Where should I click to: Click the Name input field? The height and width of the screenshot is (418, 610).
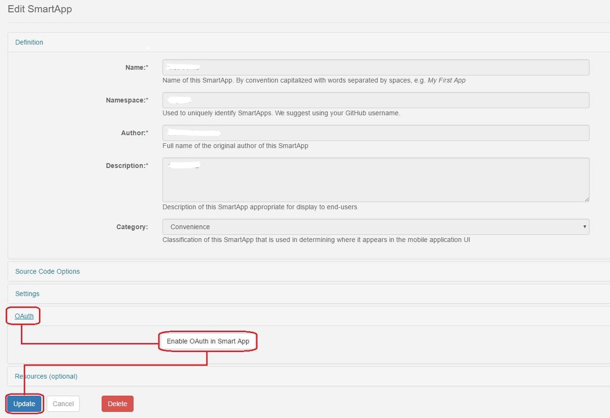pos(376,68)
